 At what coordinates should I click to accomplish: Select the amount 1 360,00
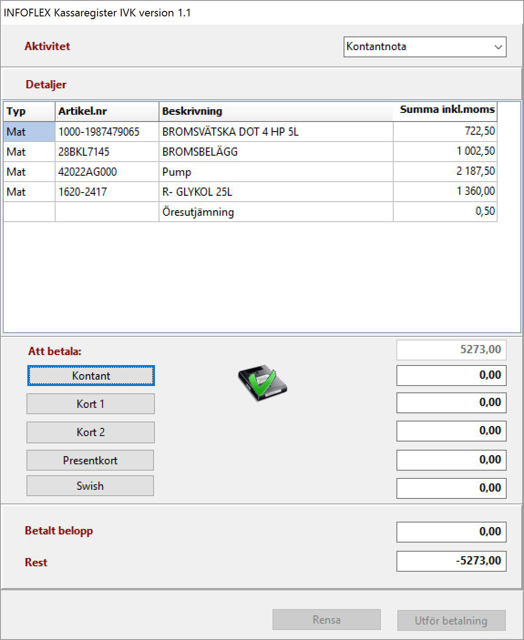click(445, 192)
